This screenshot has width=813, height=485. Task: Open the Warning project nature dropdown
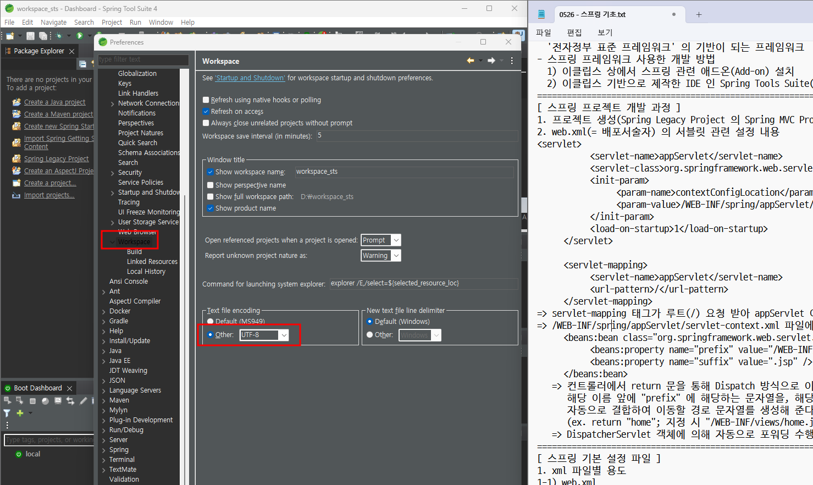pyautogui.click(x=396, y=256)
